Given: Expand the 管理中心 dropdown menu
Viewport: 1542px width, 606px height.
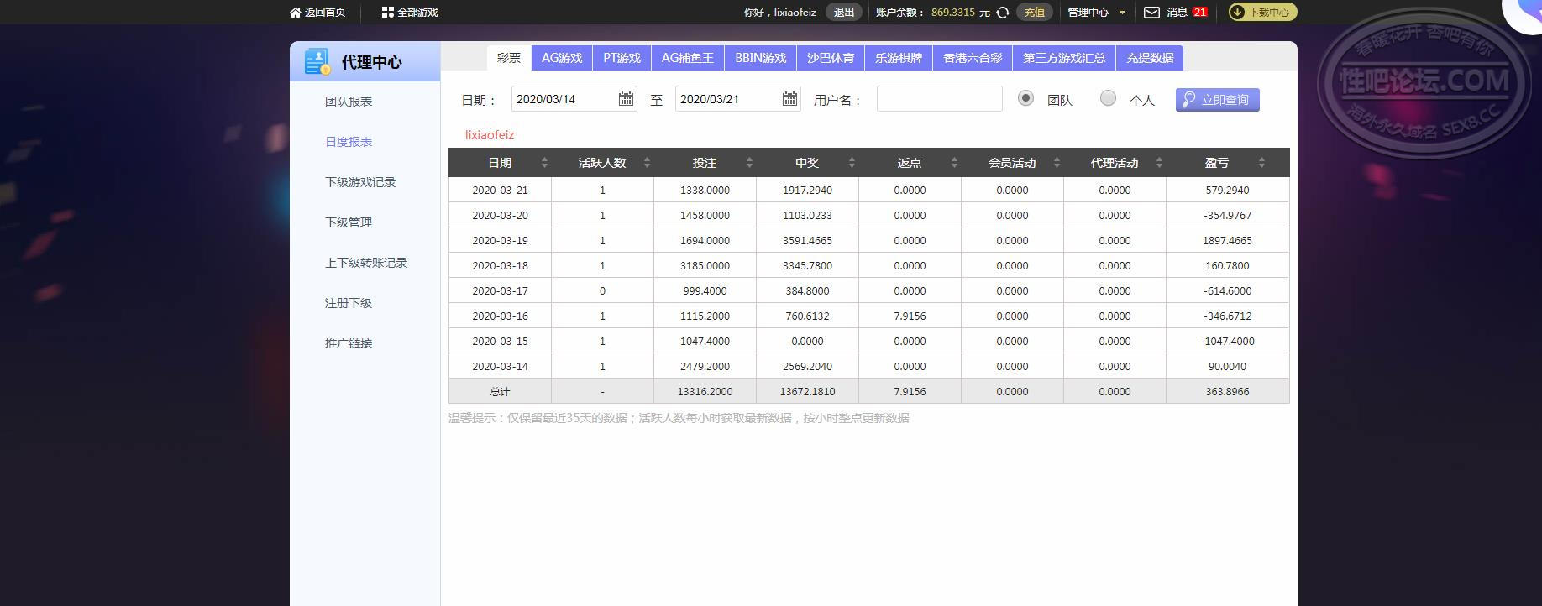Looking at the screenshot, I should click(x=1097, y=13).
